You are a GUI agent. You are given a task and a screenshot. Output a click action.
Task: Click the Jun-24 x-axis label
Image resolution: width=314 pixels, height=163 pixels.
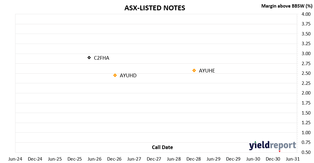pos(15,159)
